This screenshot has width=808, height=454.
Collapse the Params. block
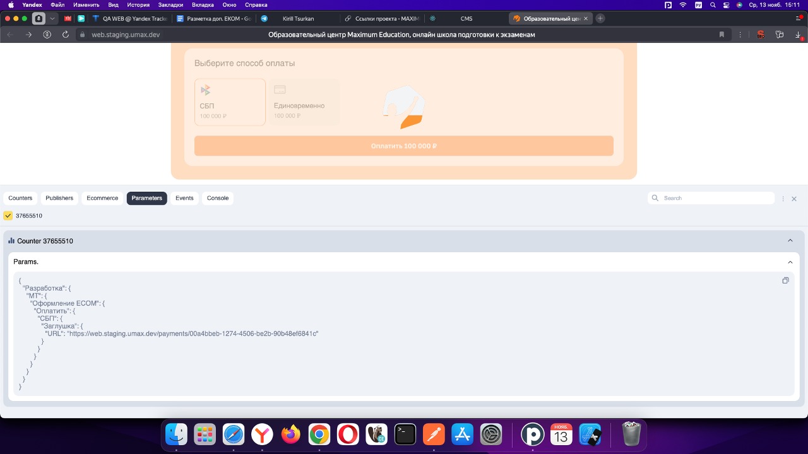790,262
